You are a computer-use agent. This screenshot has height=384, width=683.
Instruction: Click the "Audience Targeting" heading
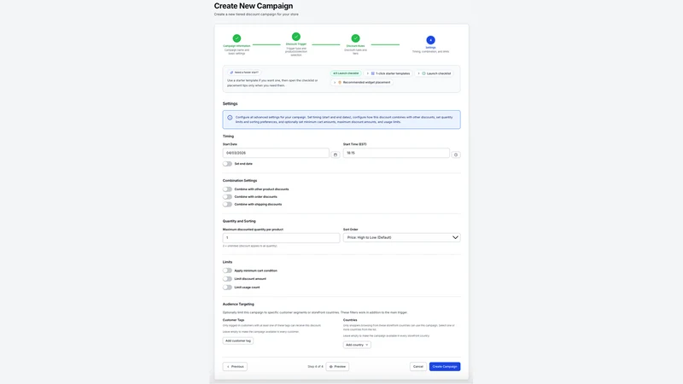[238, 305]
